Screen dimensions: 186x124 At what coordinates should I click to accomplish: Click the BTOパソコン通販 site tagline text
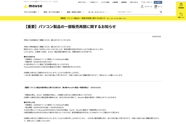click(41, 2)
